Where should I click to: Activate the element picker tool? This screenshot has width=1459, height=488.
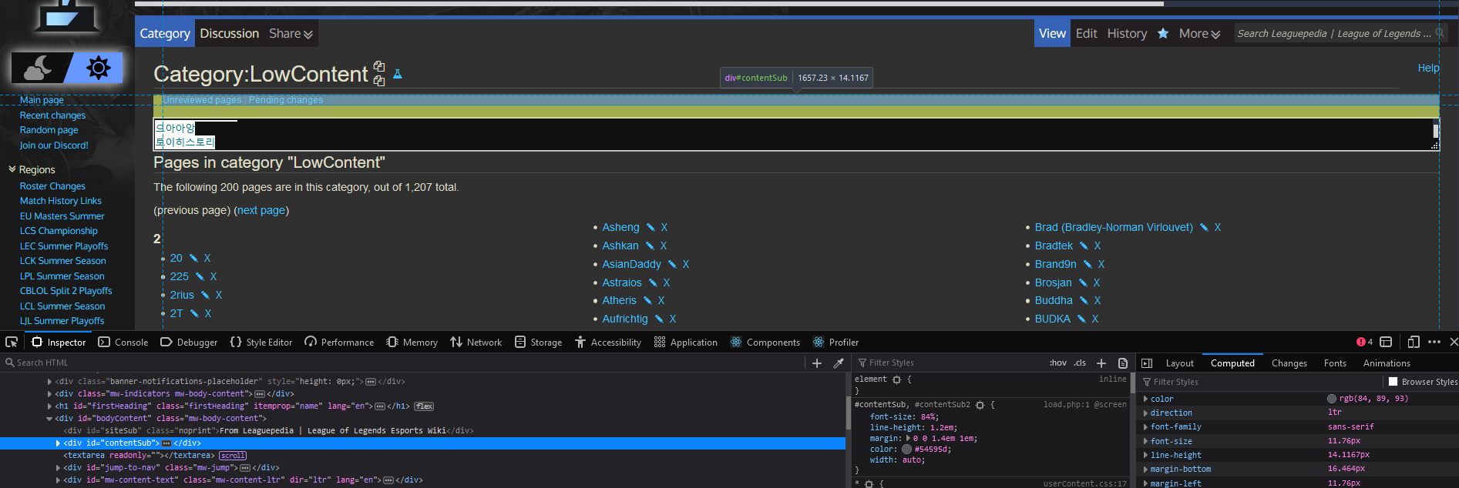pyautogui.click(x=12, y=342)
